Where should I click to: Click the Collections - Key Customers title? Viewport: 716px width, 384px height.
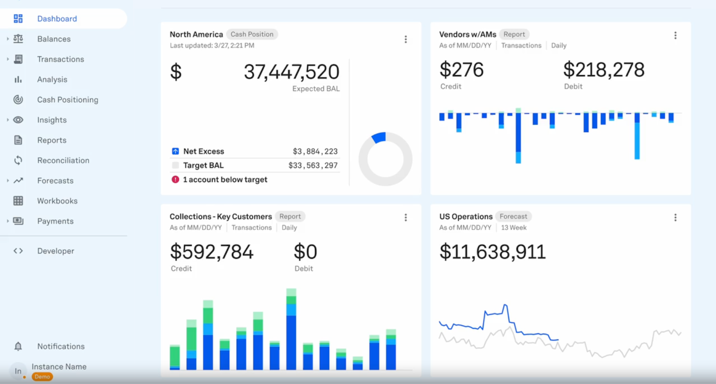coord(221,217)
